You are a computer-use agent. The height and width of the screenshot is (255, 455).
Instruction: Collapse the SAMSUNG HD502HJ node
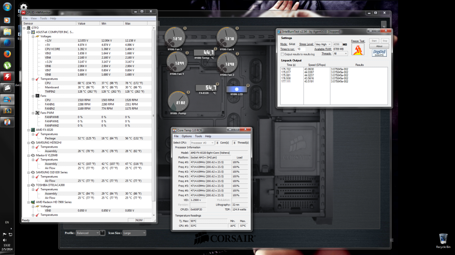28,142
